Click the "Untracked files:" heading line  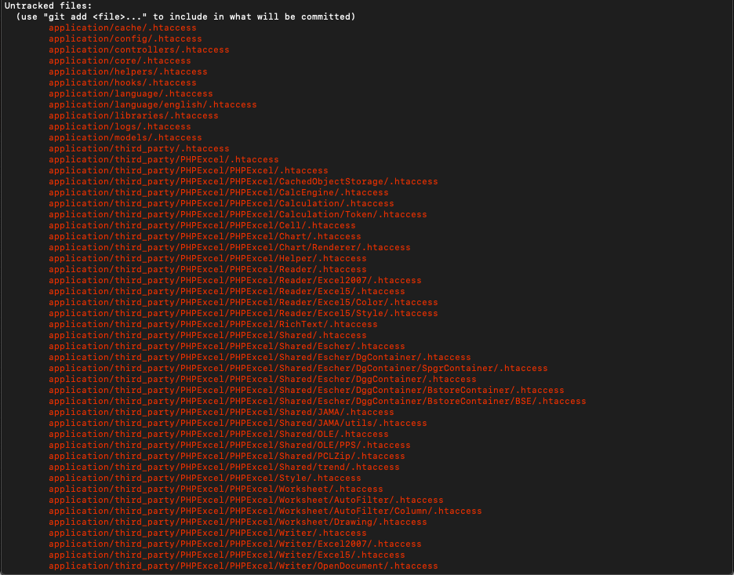49,5
